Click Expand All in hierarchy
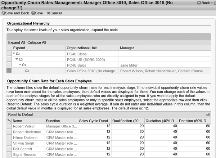The image size is (216, 158). 17,42
